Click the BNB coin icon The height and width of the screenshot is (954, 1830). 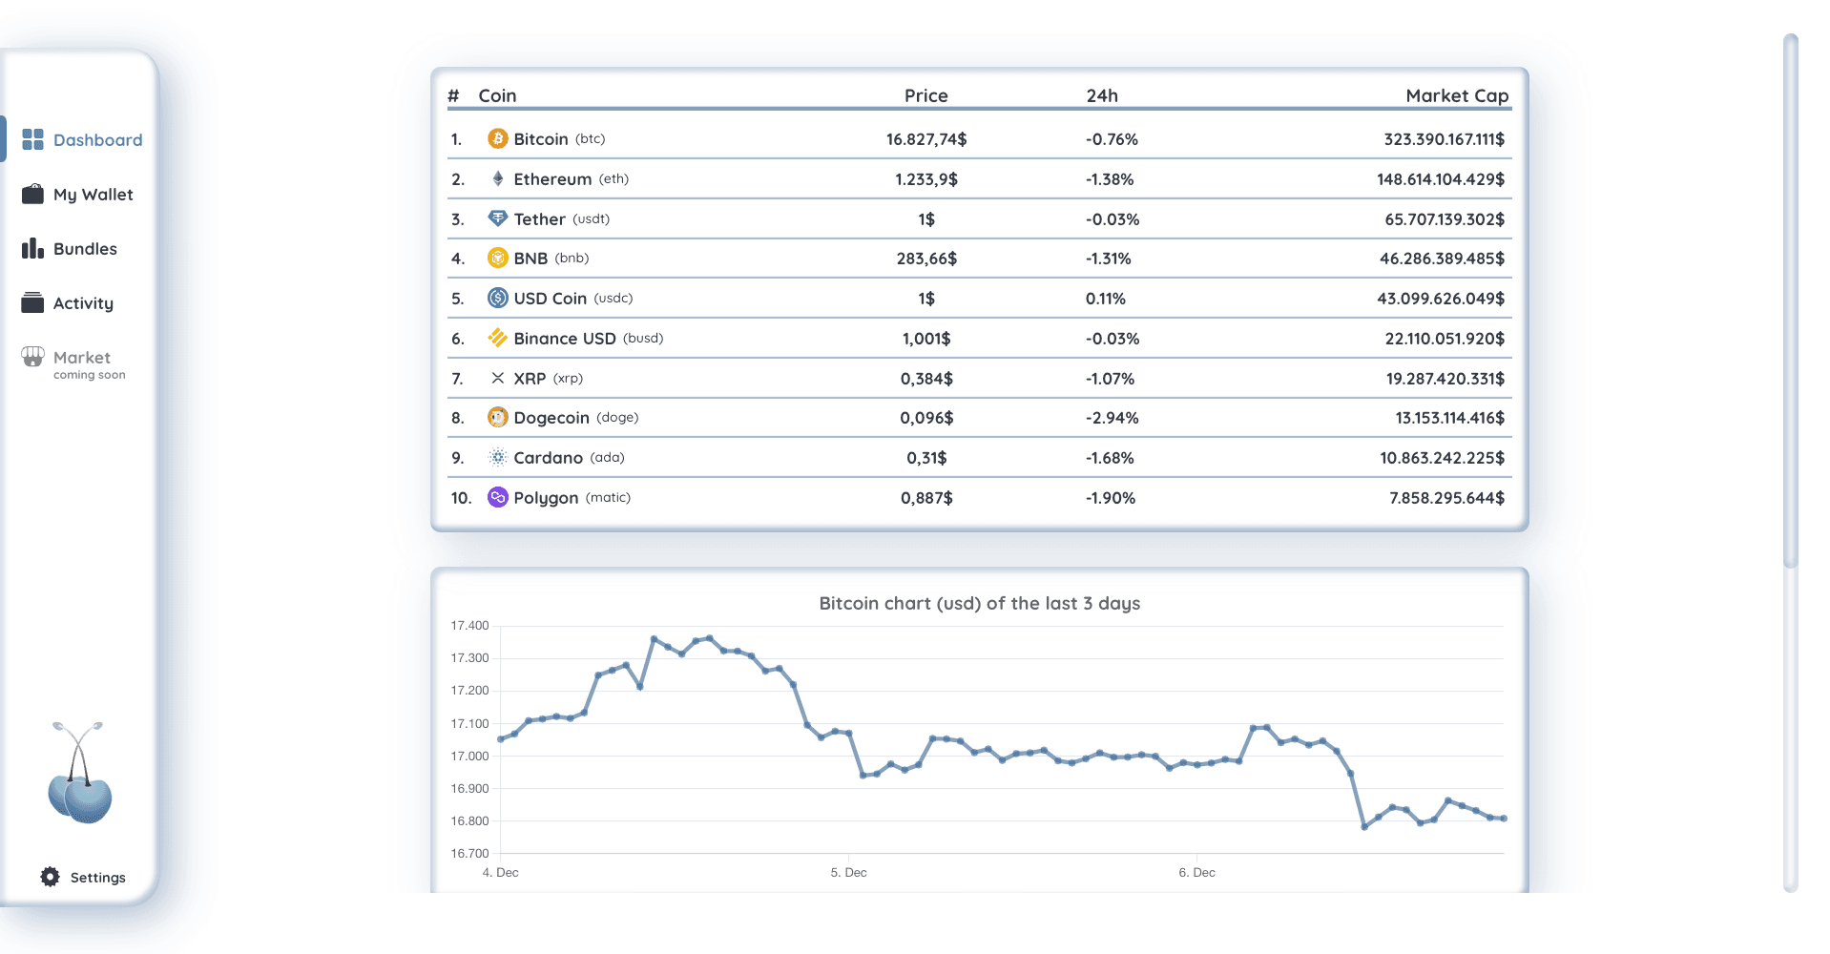point(497,259)
